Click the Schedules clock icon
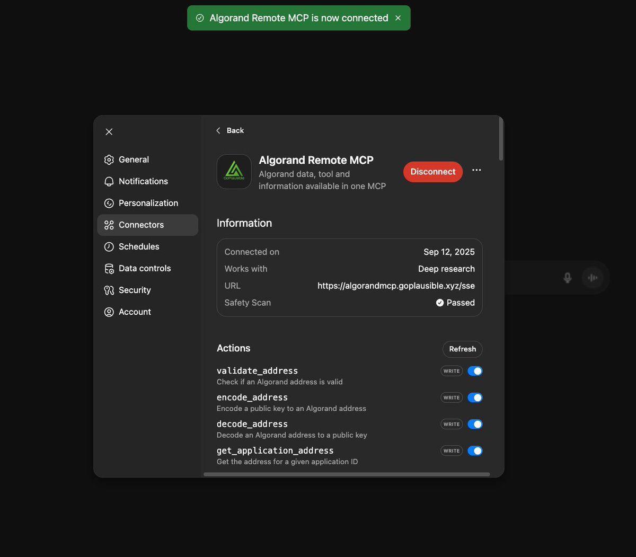The height and width of the screenshot is (557, 636). (x=109, y=246)
